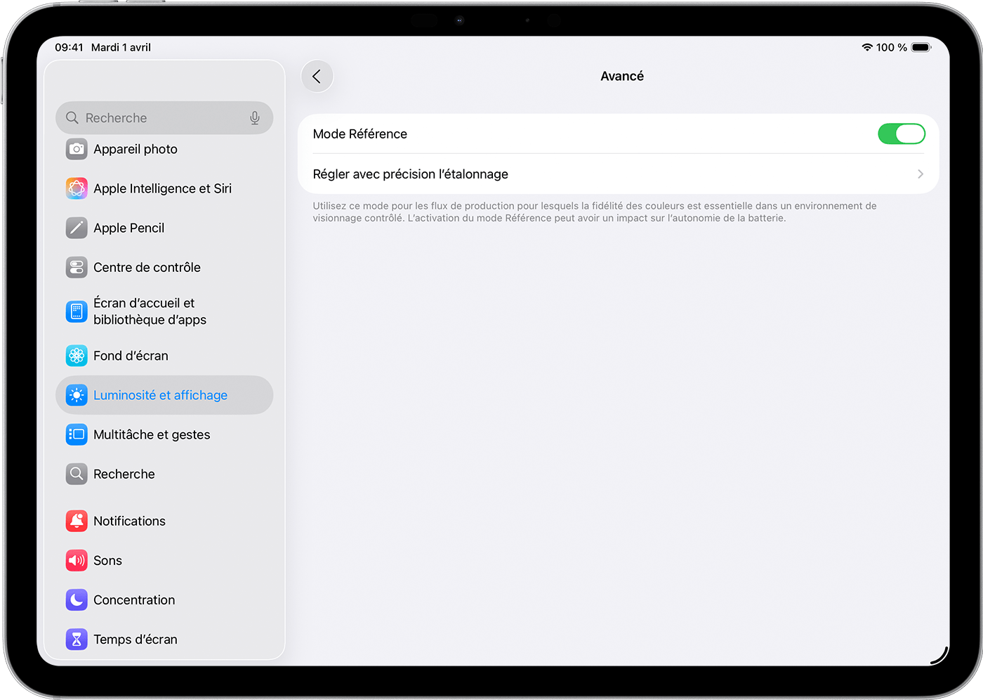Select Luminosité et affichage in sidebar
983x700 pixels.
160,395
